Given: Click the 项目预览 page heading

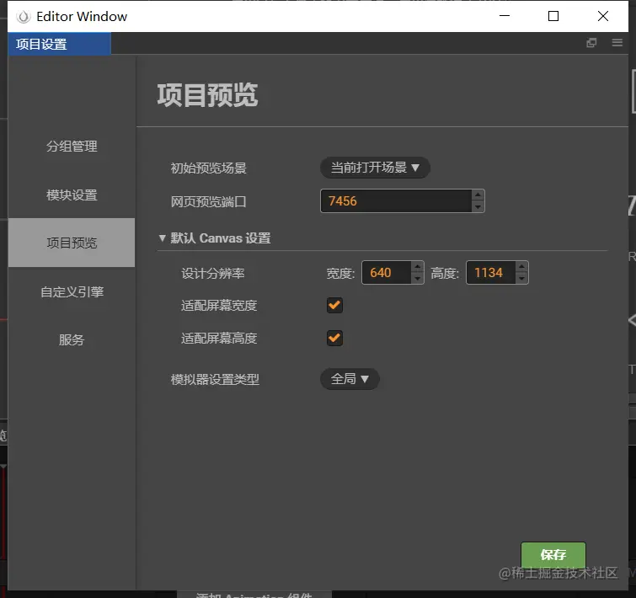Looking at the screenshot, I should coord(207,95).
